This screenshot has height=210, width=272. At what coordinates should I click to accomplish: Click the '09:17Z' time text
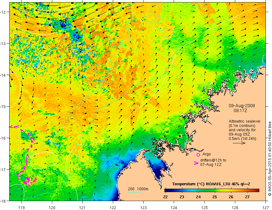pyautogui.click(x=240, y=111)
